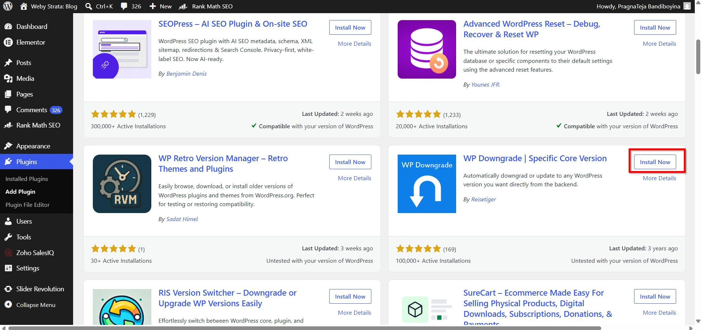The height and width of the screenshot is (330, 701).
Task: Open WP Retro Version Manager RVM thumbnail
Action: pyautogui.click(x=122, y=184)
